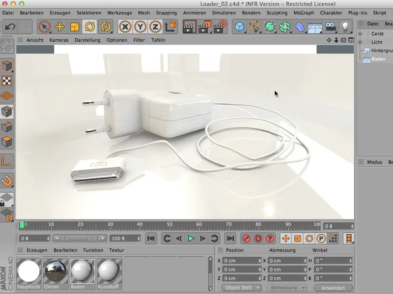Add a floor environment object icon
The height and width of the screenshot is (294, 393).
tap(315, 26)
